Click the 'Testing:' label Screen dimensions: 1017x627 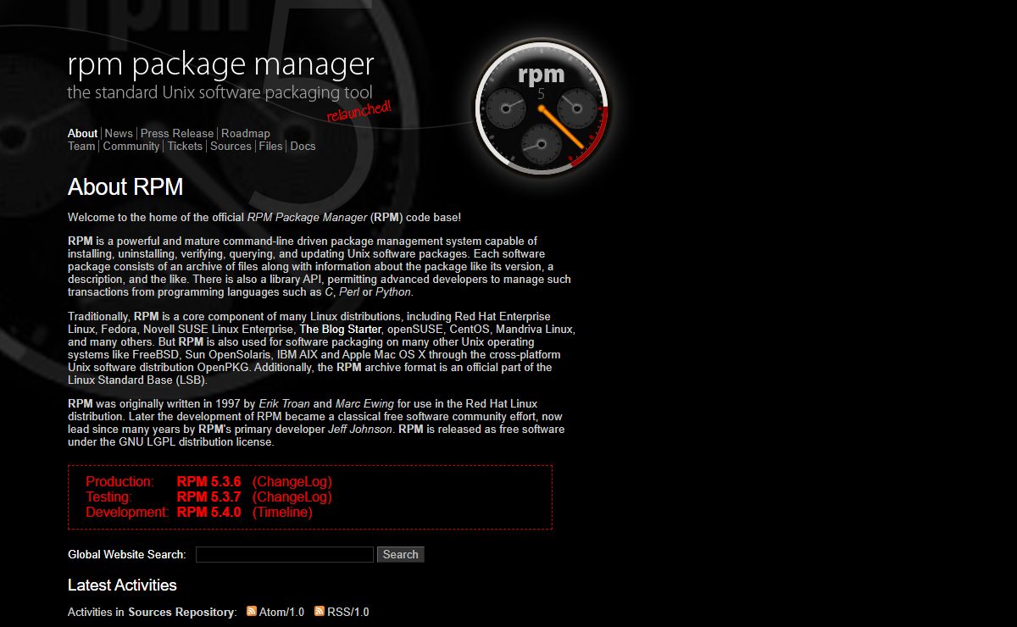[x=108, y=497]
